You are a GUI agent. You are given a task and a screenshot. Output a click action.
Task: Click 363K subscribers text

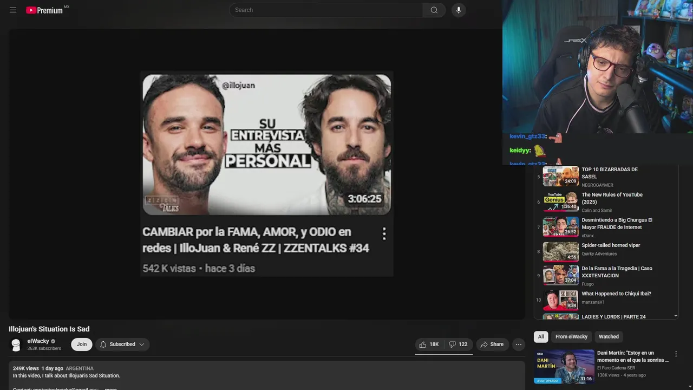pos(44,348)
